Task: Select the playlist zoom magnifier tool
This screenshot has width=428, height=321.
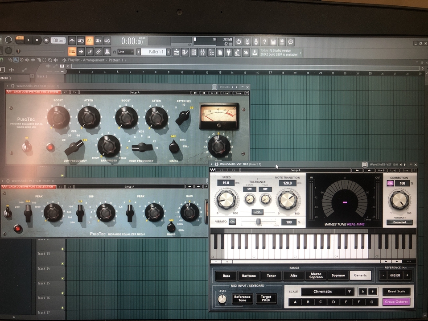Action: (x=50, y=60)
